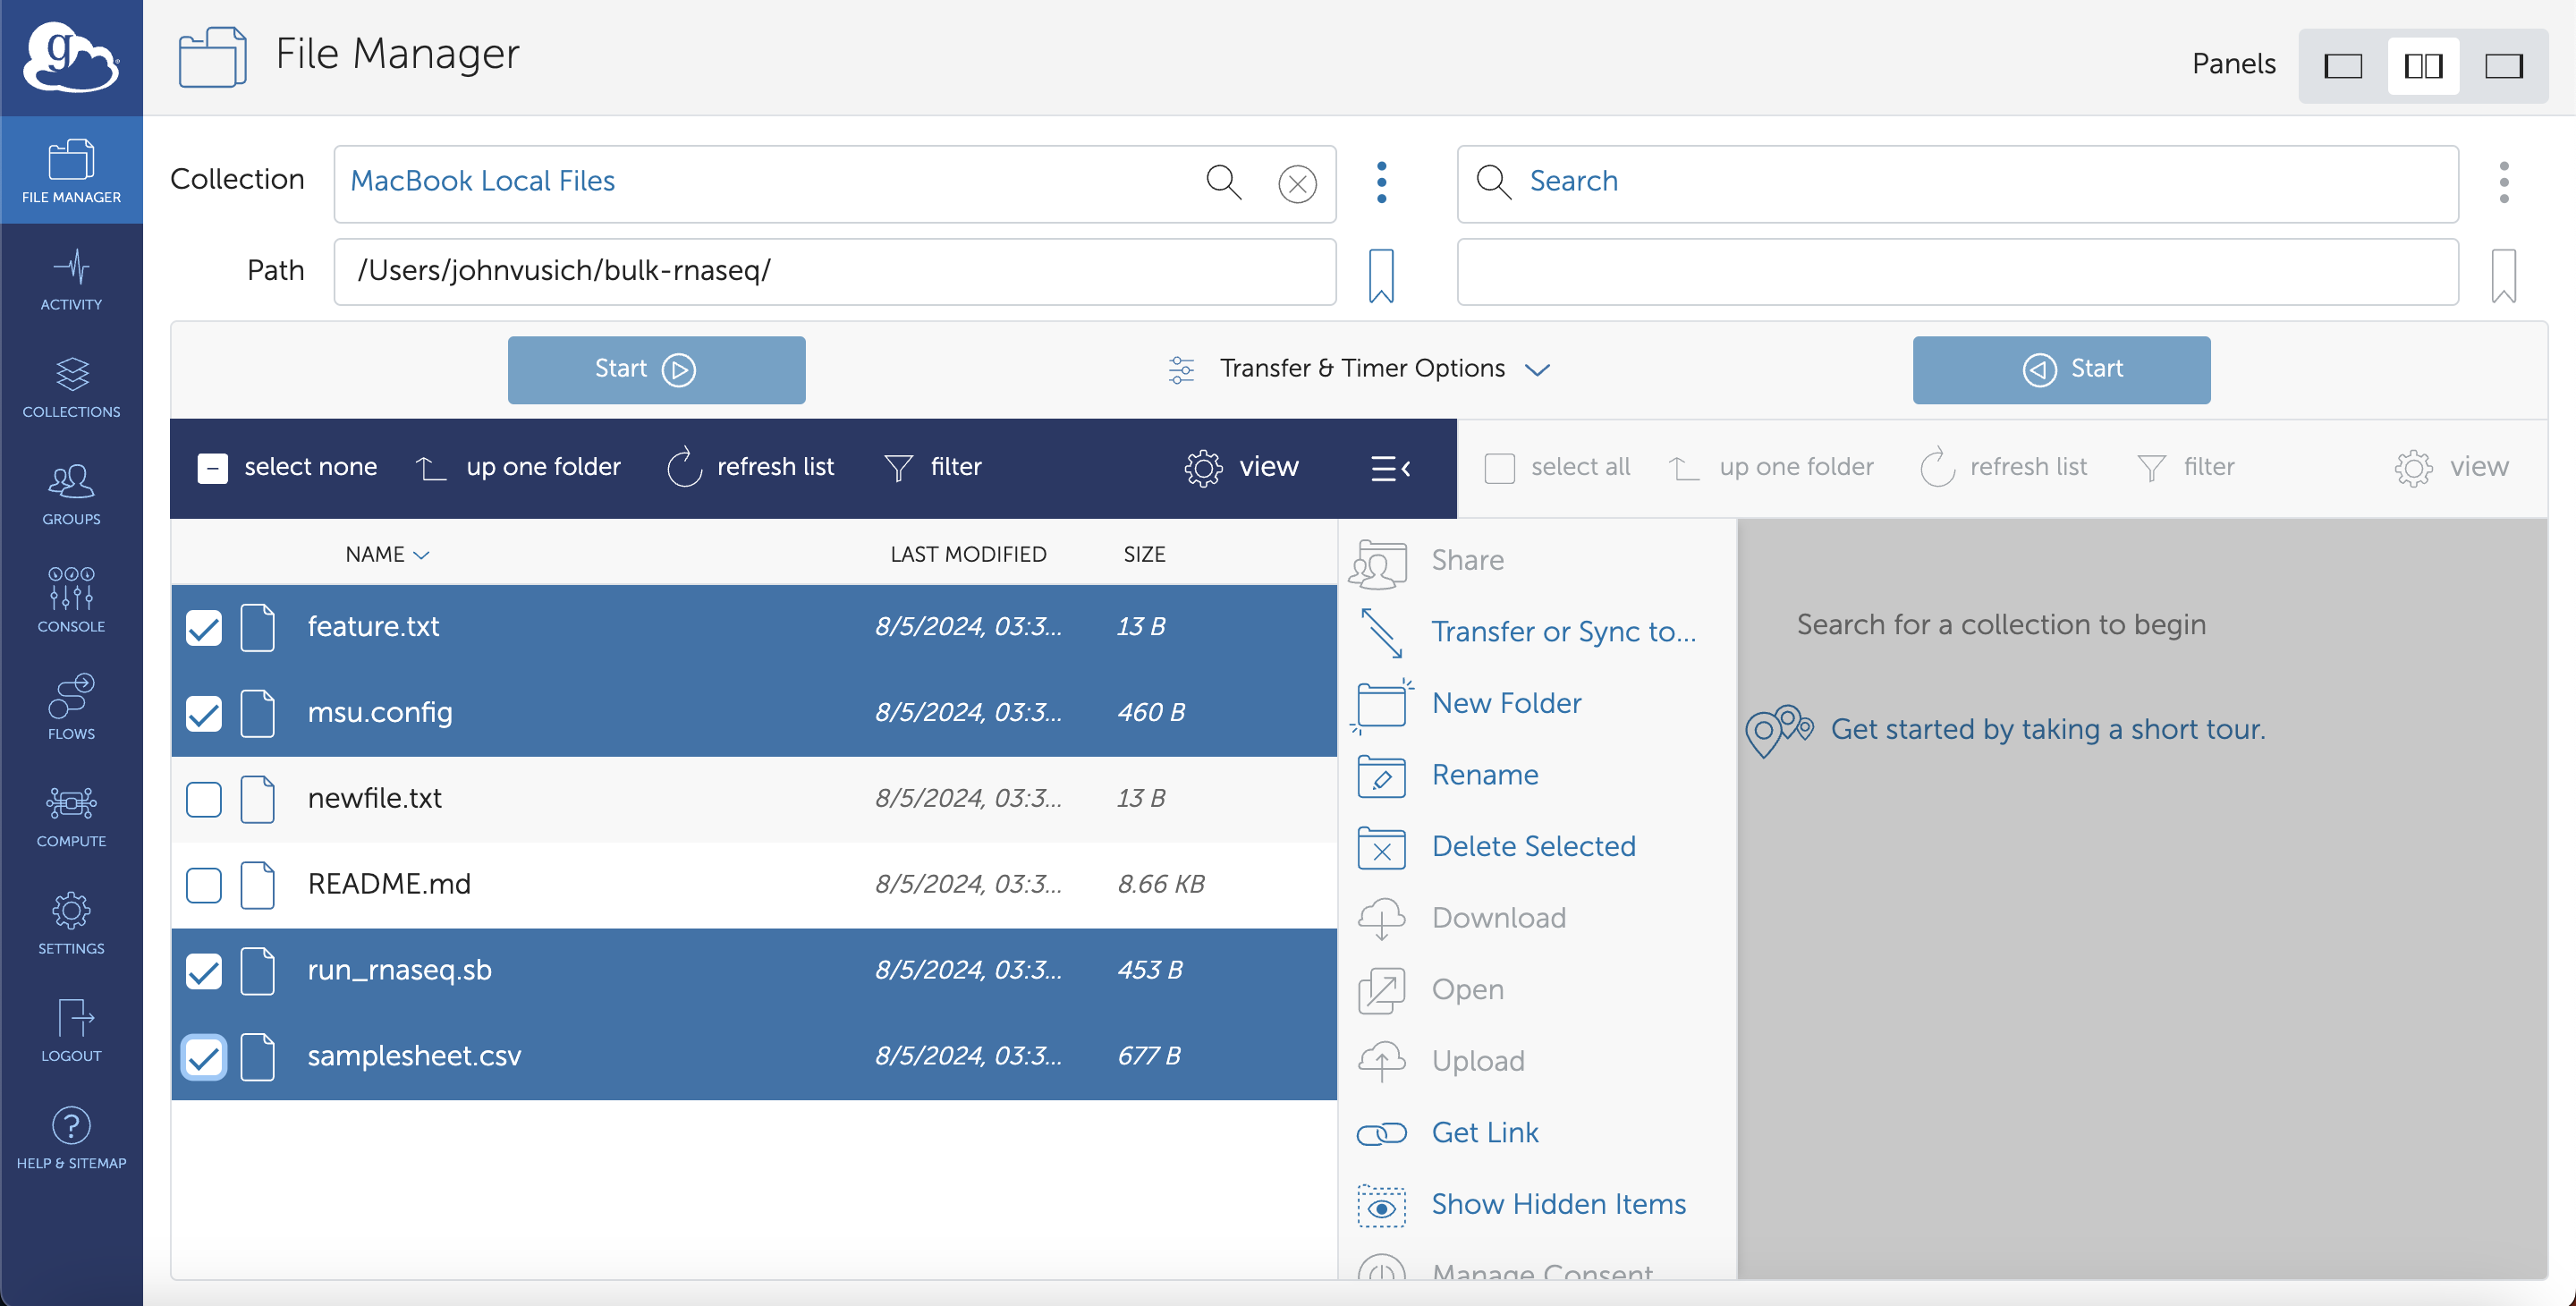This screenshot has width=2576, height=1306.
Task: Bookmark the bulk-rnaseq path
Action: [x=1381, y=275]
